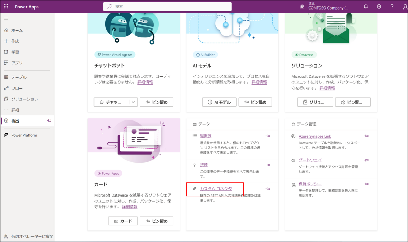Click the チャットボット button
This screenshot has height=242, width=408.
point(112,102)
